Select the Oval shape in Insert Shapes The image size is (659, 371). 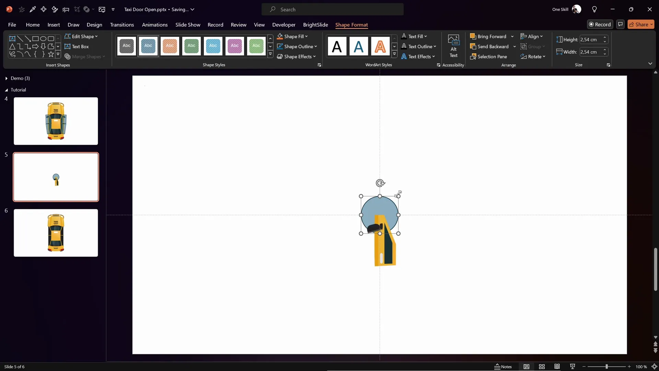click(43, 39)
